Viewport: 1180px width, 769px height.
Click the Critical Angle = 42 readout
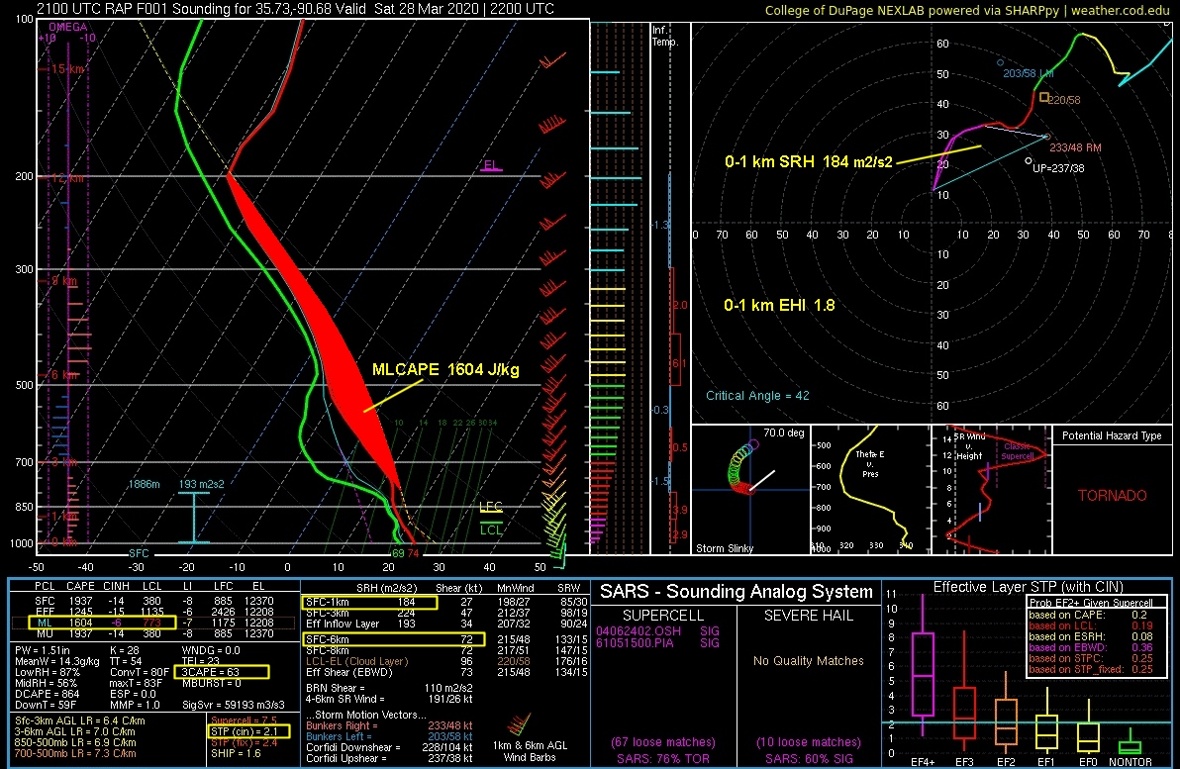tap(757, 396)
